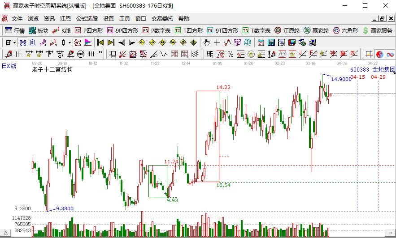The image size is (396, 238).
Task: Open the P四方形 square tool
Action: (x=89, y=30)
